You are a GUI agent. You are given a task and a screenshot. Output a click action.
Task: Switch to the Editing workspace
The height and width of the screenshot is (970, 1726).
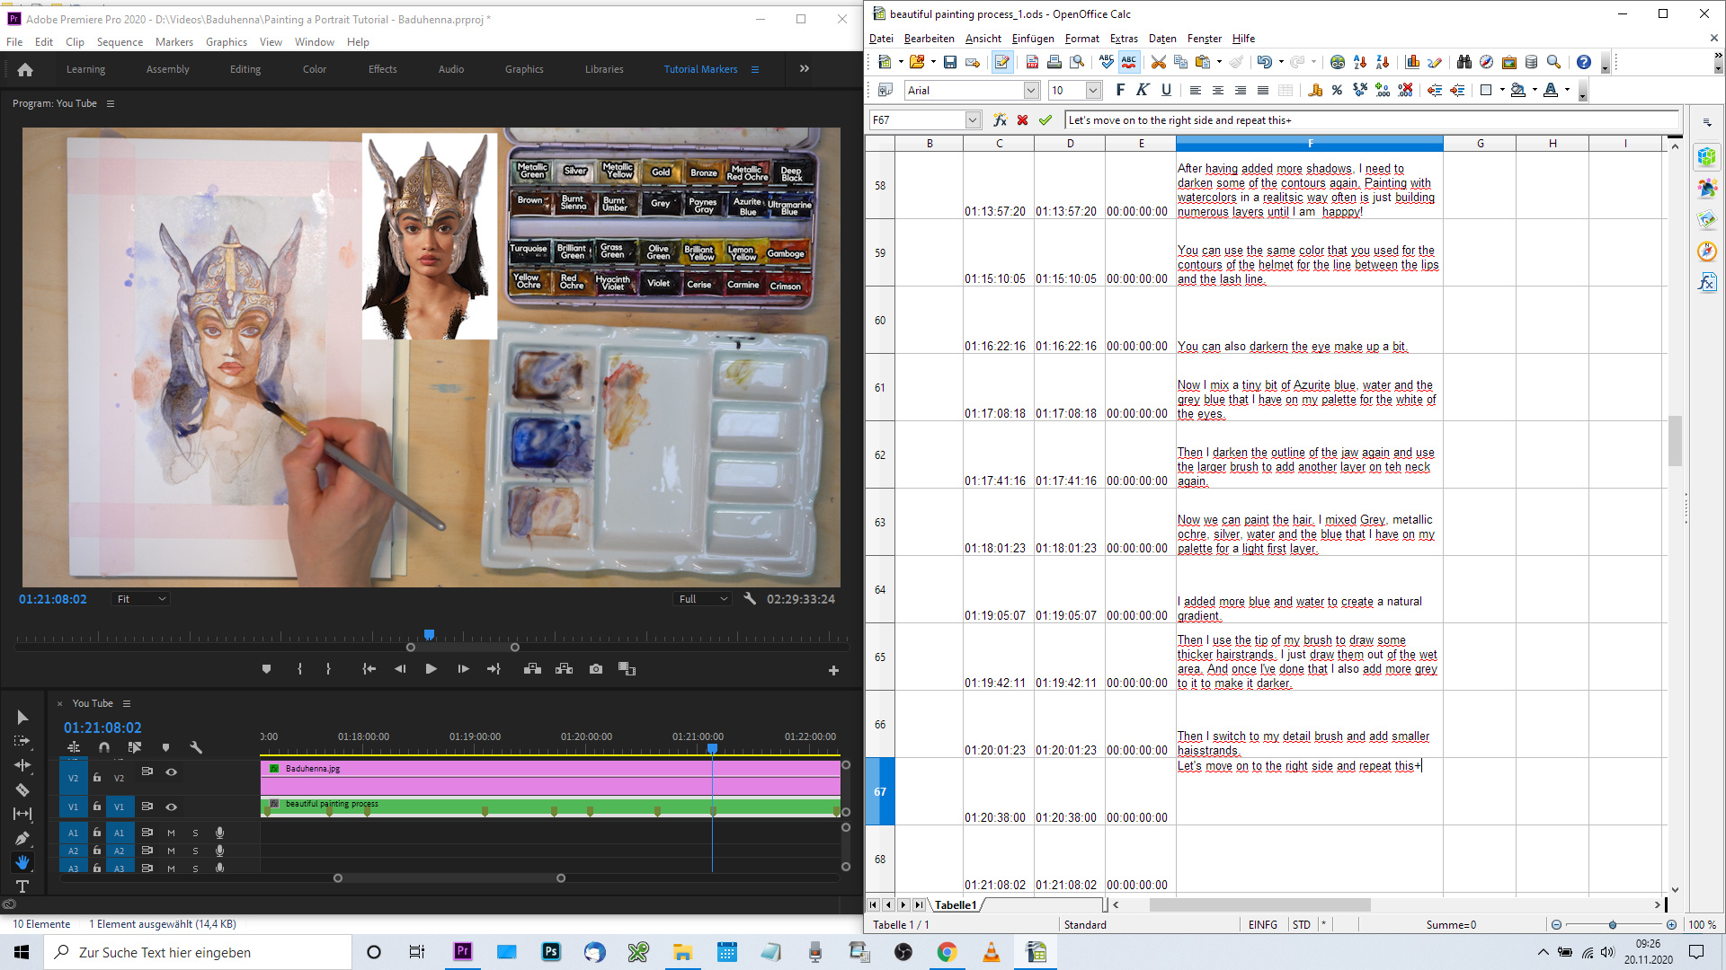245,69
